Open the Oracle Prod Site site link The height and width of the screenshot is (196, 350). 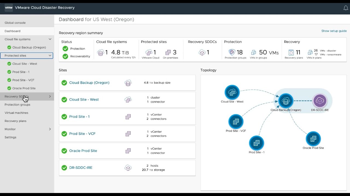point(83,151)
